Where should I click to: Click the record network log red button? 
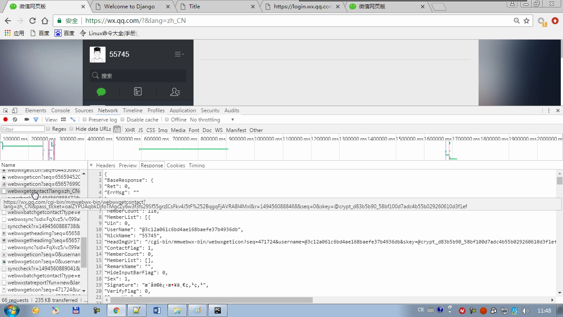[x=5, y=119]
